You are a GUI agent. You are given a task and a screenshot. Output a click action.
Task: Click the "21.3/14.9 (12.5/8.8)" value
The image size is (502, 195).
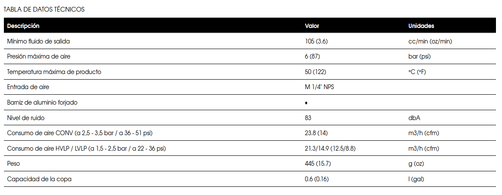330,149
